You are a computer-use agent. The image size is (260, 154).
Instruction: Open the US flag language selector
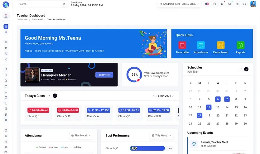tap(207, 4)
